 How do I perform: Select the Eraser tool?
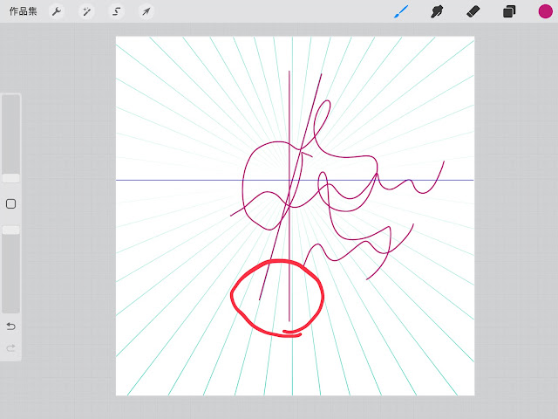click(x=473, y=11)
